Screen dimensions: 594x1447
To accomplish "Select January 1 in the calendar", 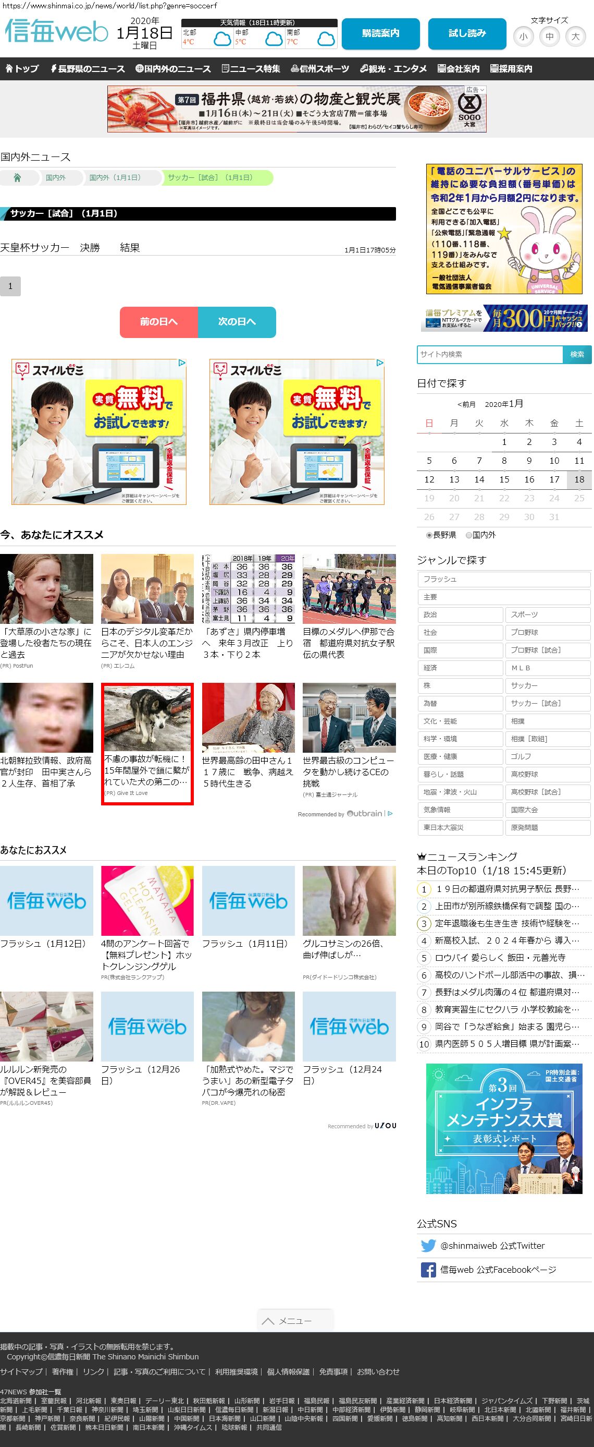I will pos(504,442).
